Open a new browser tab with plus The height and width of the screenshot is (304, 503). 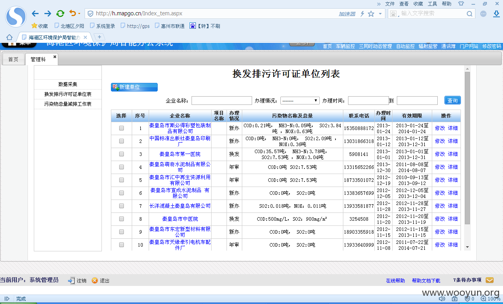99,37
